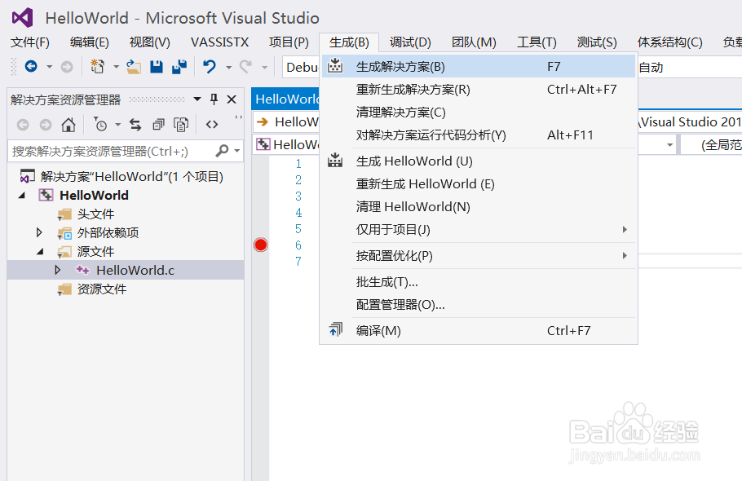Click the Sync with Active Document icon

coord(135,125)
